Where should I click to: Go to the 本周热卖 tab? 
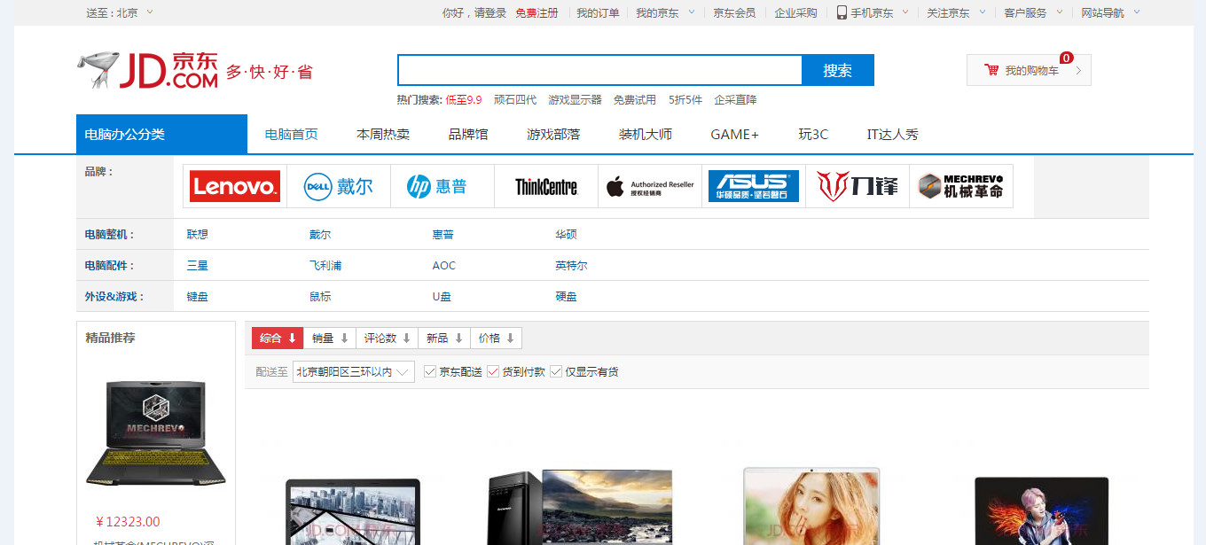coord(383,134)
